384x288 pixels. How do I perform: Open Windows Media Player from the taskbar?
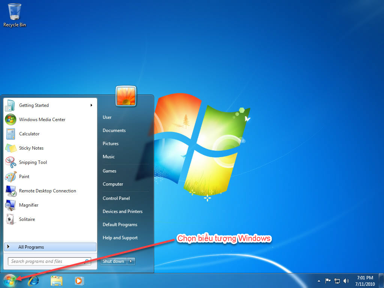coord(79,280)
